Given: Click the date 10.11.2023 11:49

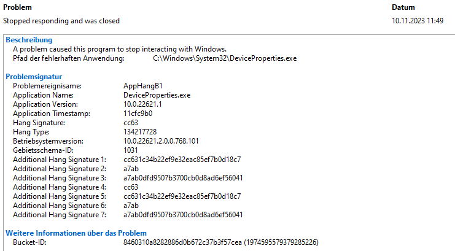Looking at the screenshot, I should click(418, 21).
